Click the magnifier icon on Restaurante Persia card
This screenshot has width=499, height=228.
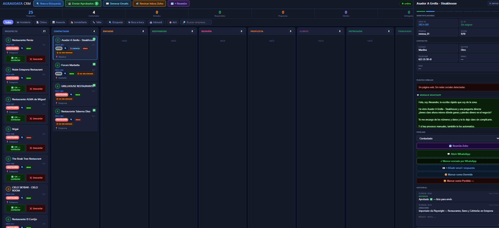point(22,48)
